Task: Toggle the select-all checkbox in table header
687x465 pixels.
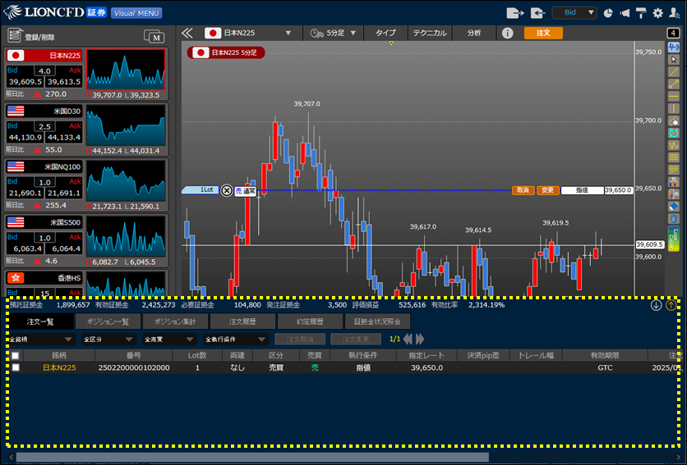Action: coord(16,356)
